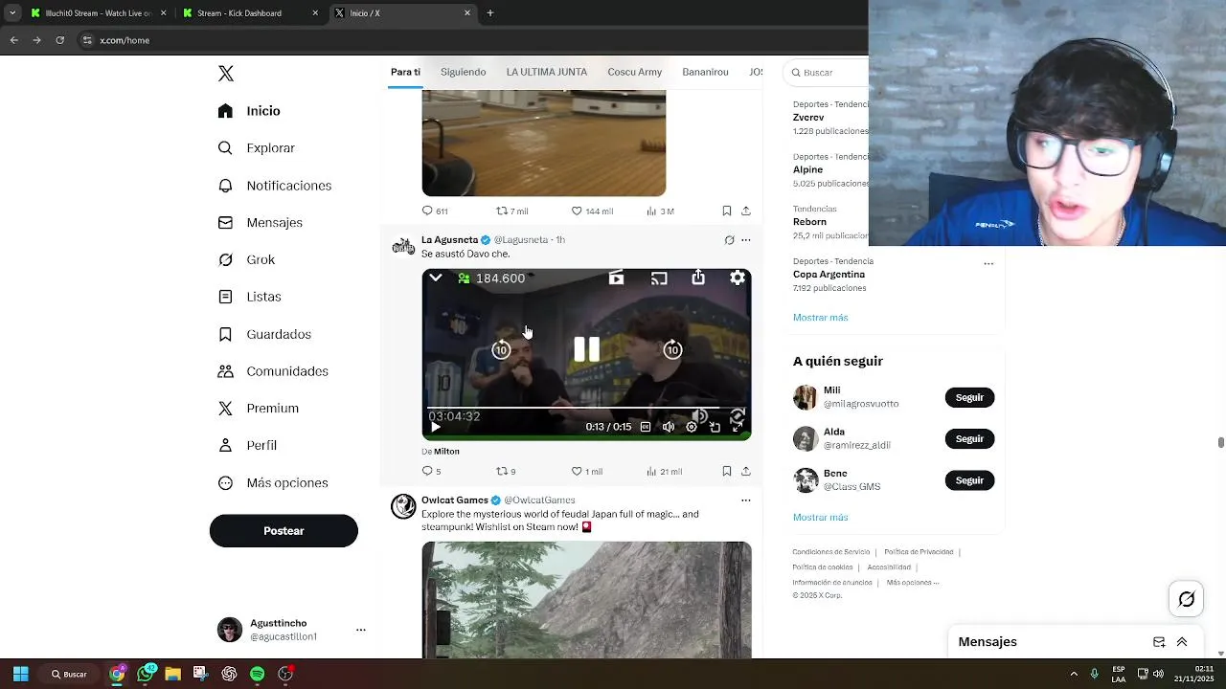Screen dimensions: 1226x689
Task: Click the share icon in video overlay
Action: click(x=698, y=278)
